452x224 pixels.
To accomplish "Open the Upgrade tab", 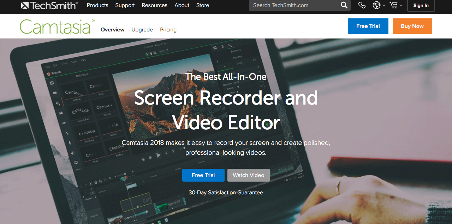I will pyautogui.click(x=142, y=30).
